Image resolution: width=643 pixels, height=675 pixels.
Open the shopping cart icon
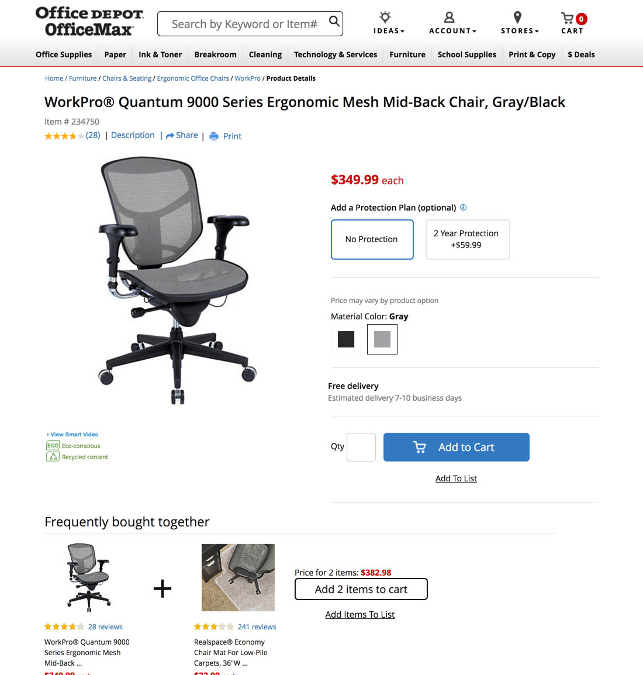(568, 18)
